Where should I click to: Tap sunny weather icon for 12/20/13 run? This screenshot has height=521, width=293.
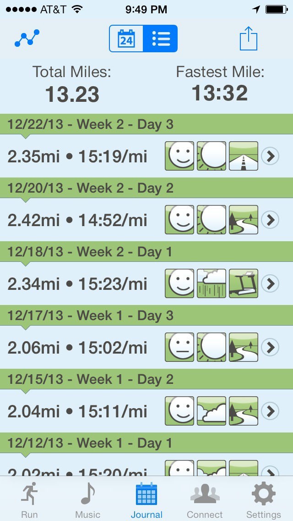point(212,220)
